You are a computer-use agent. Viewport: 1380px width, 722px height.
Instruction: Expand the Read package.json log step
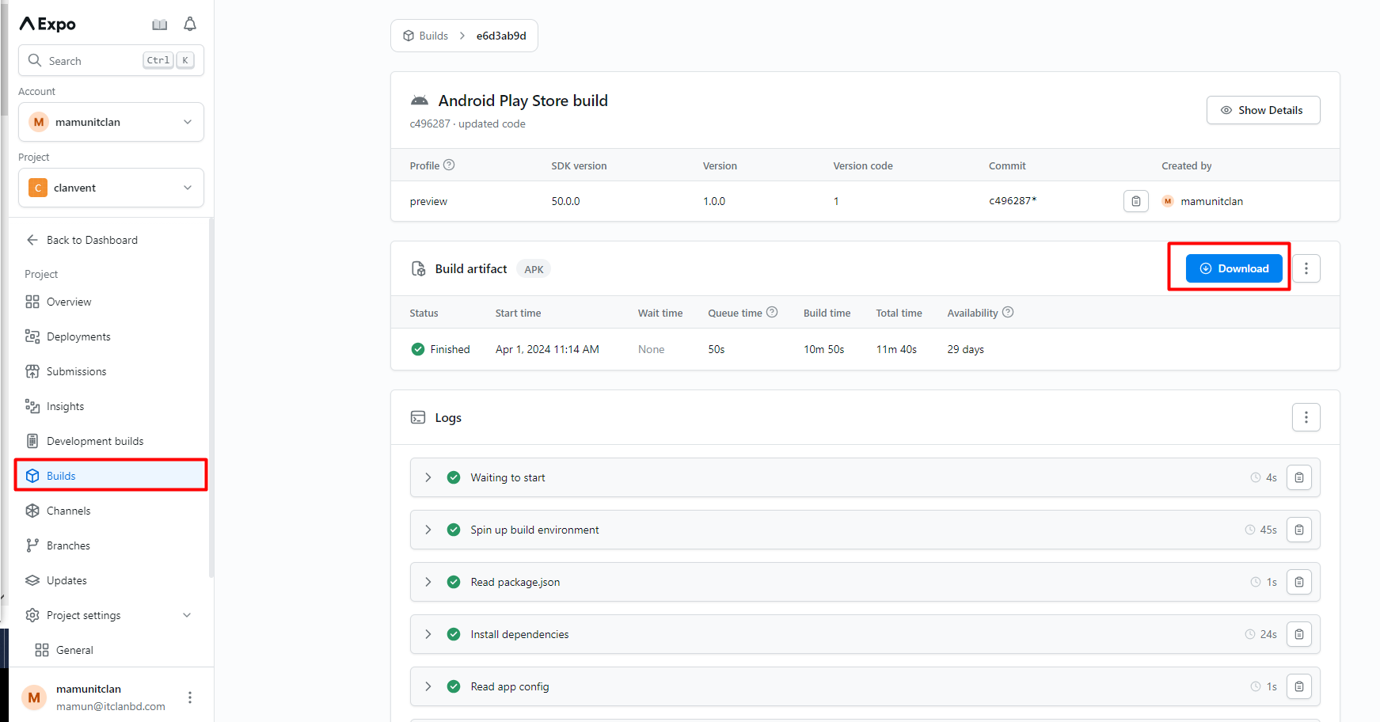[x=428, y=582]
